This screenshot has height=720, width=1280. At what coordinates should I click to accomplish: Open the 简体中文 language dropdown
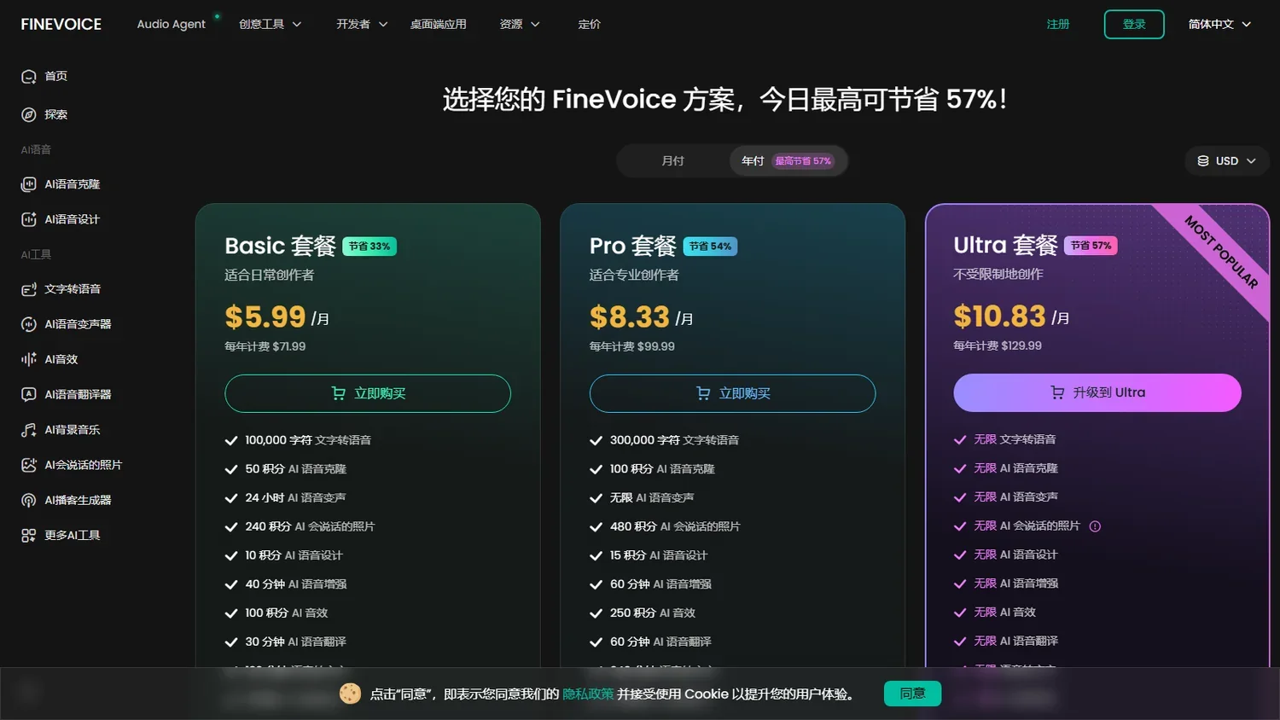[x=1219, y=24]
